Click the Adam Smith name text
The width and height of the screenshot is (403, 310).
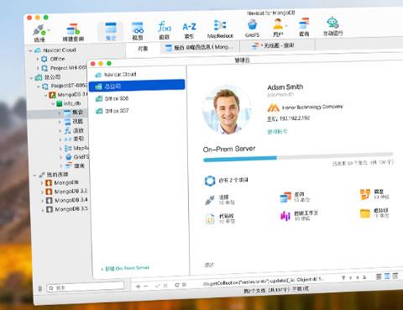click(x=285, y=87)
